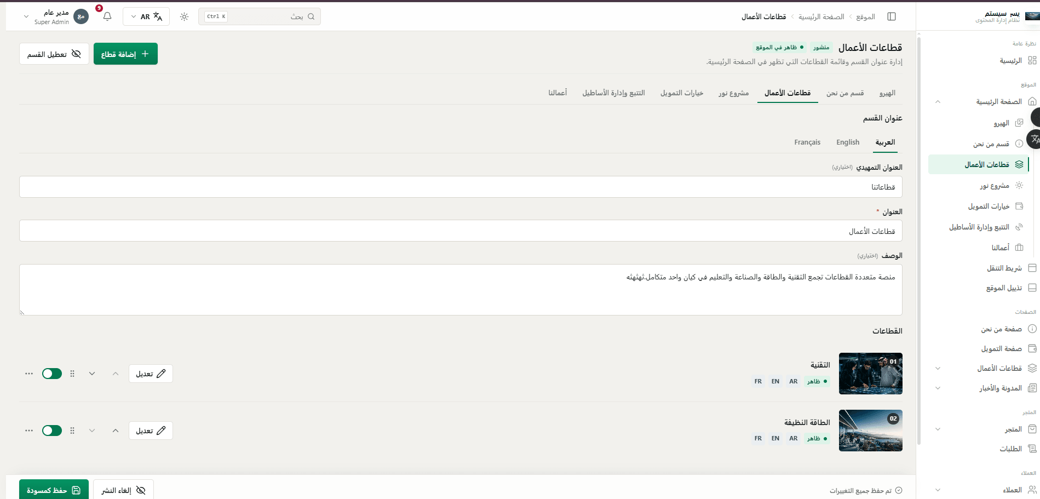The image size is (1040, 499).
Task: Grab the drag handle of الطاقة النظيفة row
Action: (x=72, y=431)
